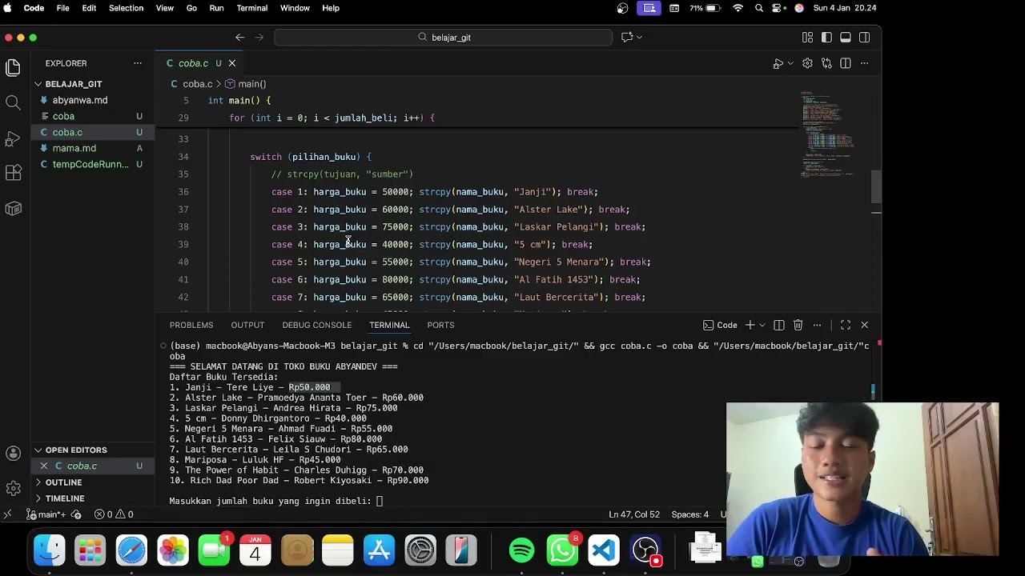Open the Selection menu in menu bar

[x=126, y=8]
